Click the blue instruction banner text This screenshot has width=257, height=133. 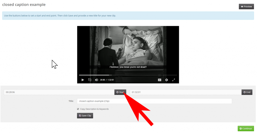pyautogui.click(x=60, y=16)
